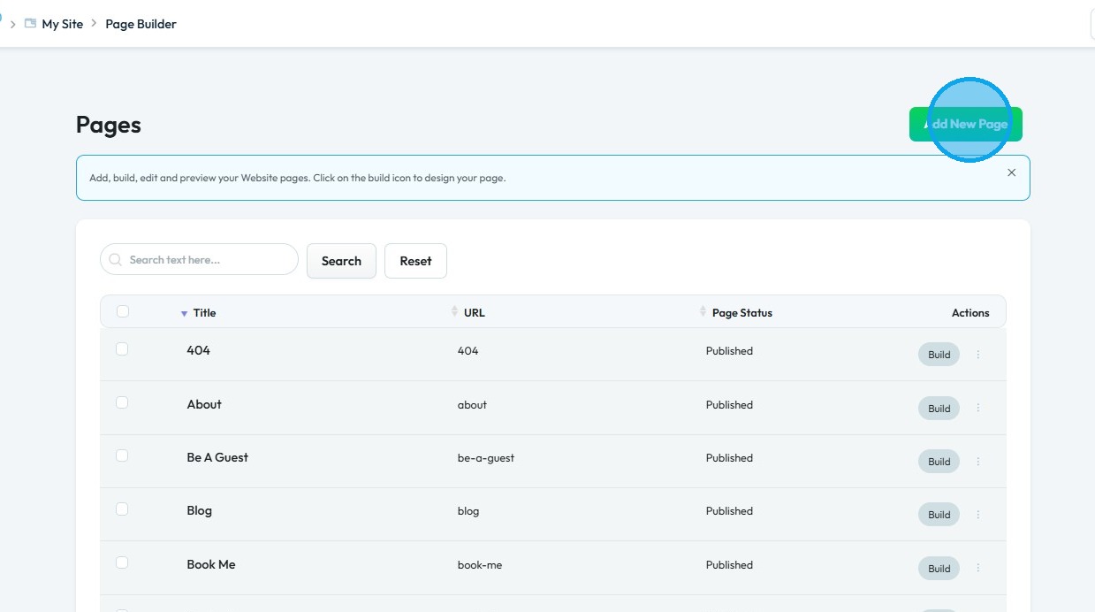Open Page Builder breadcrumb
The width and height of the screenshot is (1095, 612).
tap(141, 24)
